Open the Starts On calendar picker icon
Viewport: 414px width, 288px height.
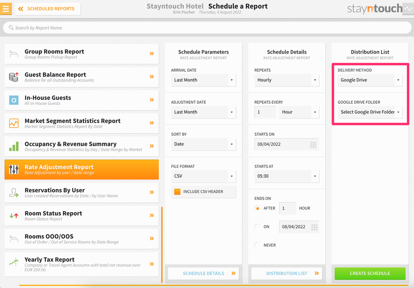[313, 144]
